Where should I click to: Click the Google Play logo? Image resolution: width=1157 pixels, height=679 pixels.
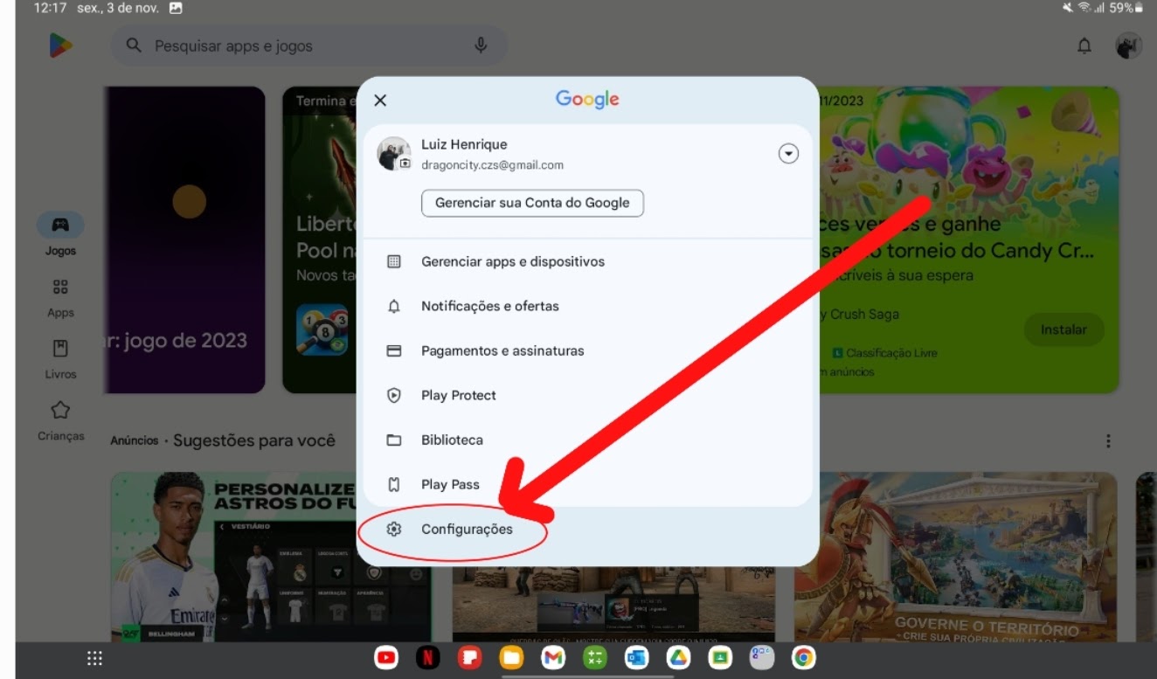60,45
